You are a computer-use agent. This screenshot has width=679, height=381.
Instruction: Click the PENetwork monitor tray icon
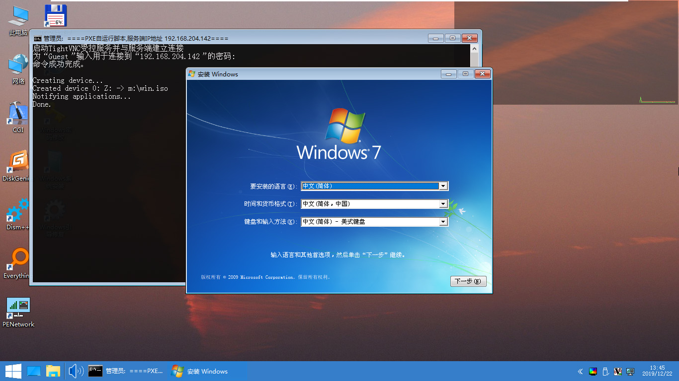point(630,371)
